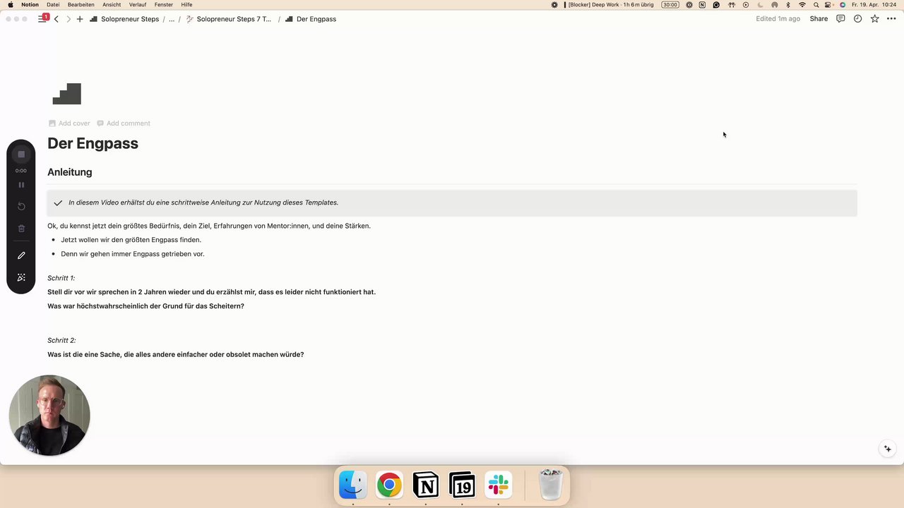This screenshot has width=904, height=508.
Task: Open the Hilfe menu
Action: coord(186,4)
